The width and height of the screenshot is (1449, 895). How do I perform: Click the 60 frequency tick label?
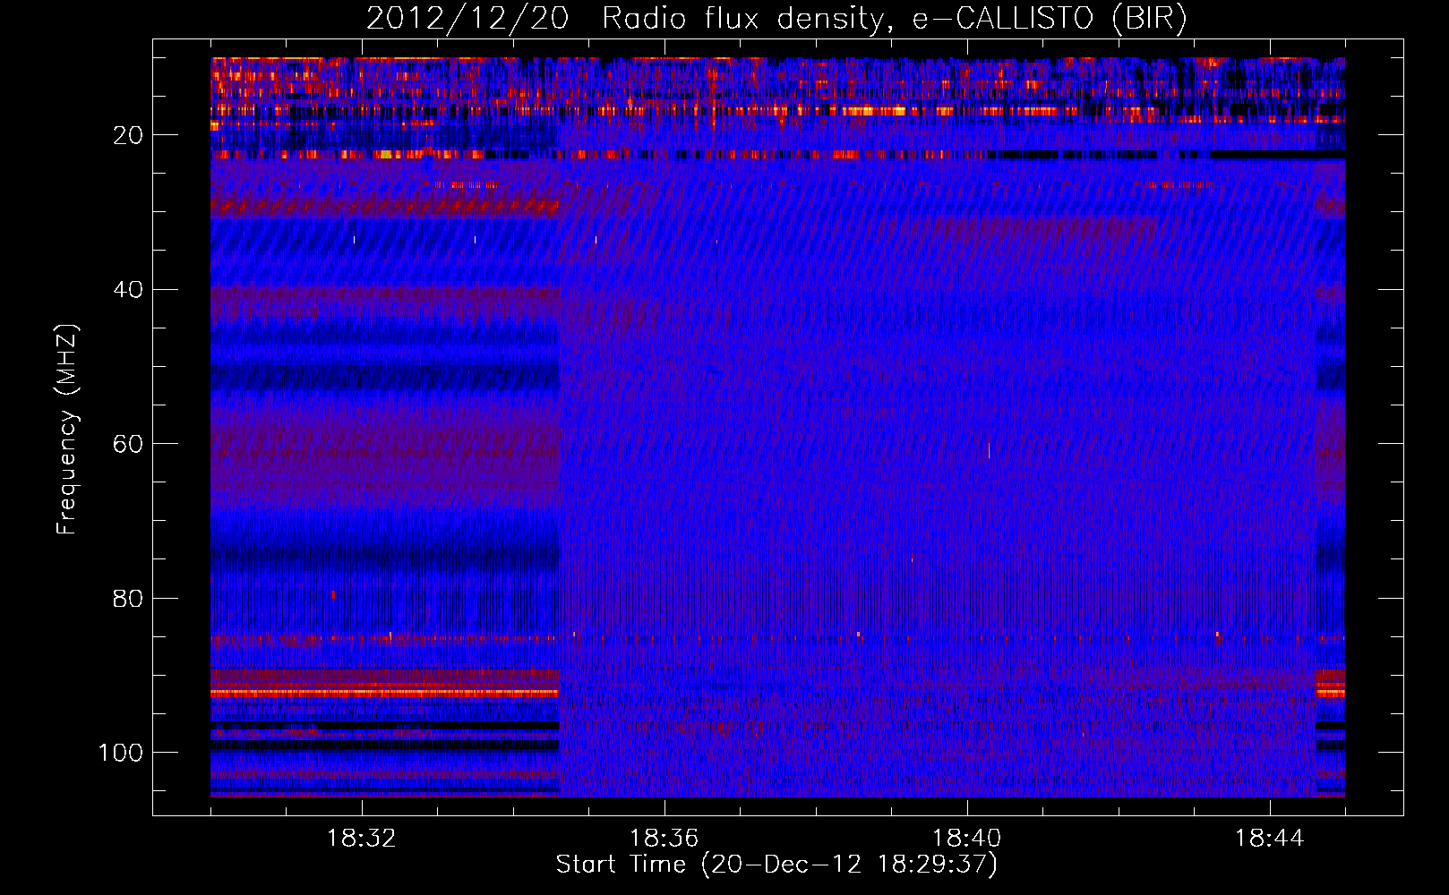pos(128,444)
